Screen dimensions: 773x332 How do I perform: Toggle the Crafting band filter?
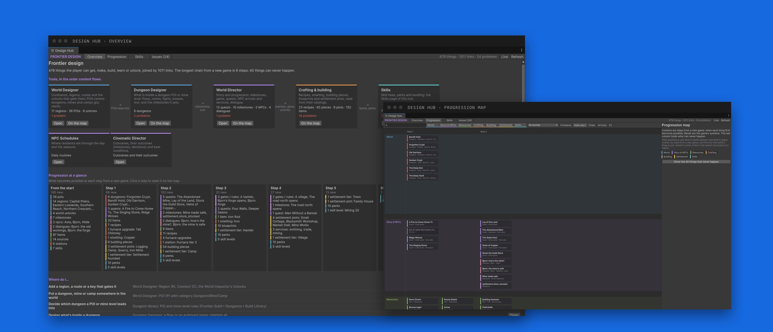coord(478,125)
